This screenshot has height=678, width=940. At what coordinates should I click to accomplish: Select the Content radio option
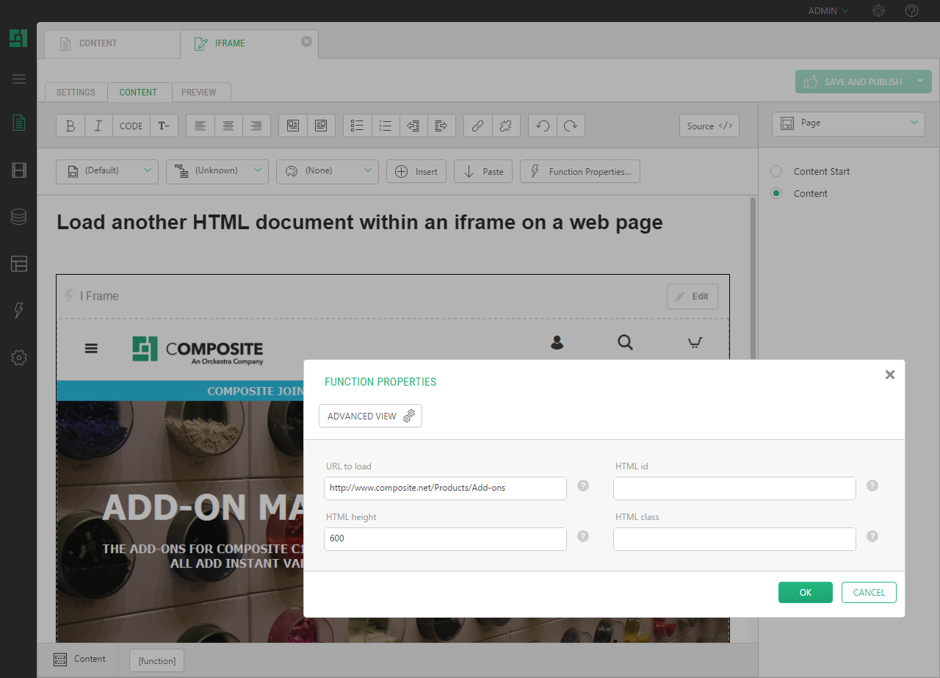coord(776,193)
